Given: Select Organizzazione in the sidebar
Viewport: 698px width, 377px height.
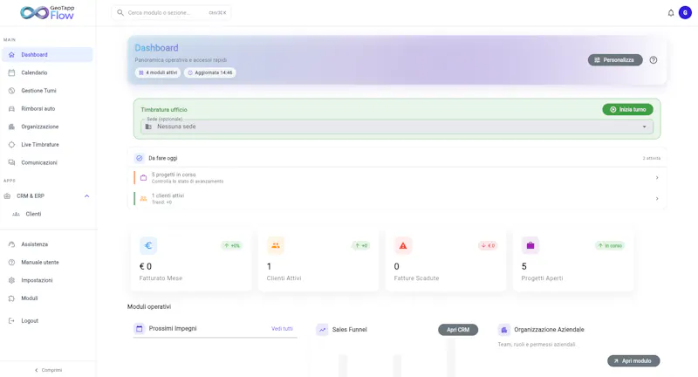Looking at the screenshot, I should 47,127.
